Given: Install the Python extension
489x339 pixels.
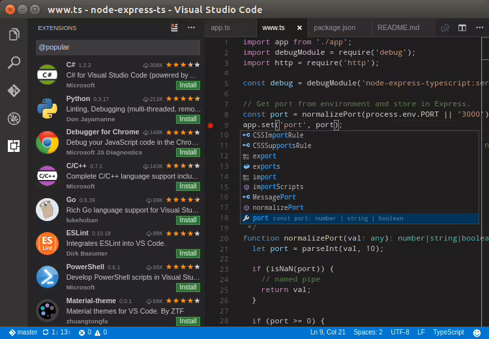Looking at the screenshot, I should [x=188, y=119].
